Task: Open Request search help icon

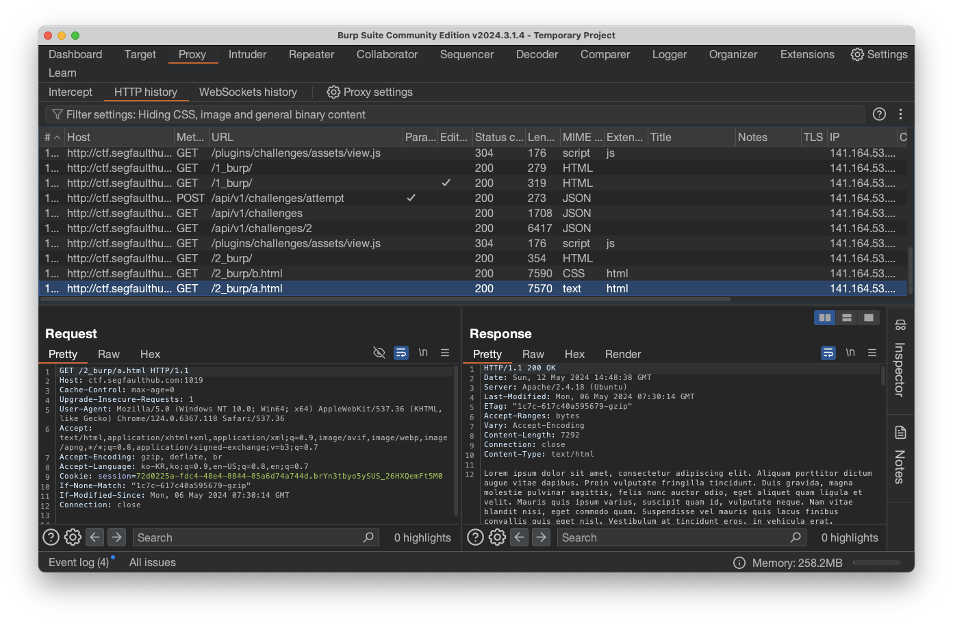Action: 51,537
